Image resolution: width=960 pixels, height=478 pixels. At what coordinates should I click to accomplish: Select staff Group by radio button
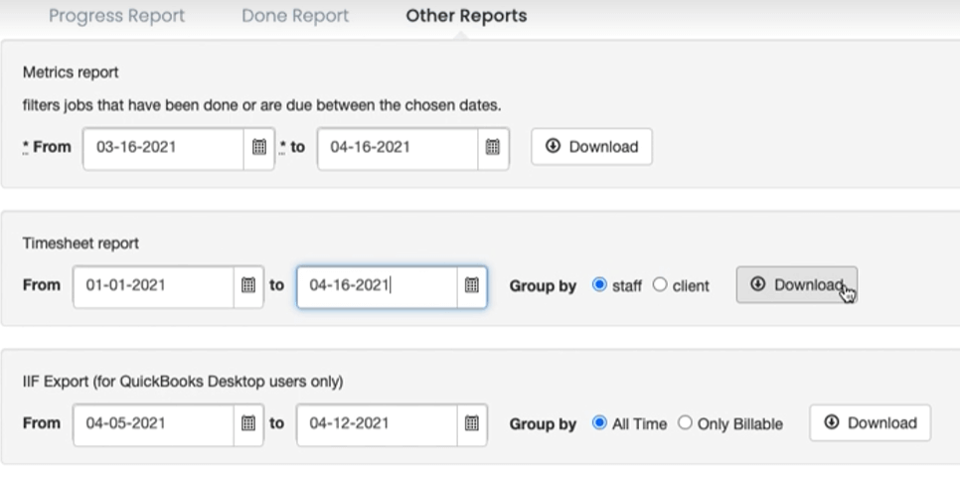pyautogui.click(x=599, y=285)
